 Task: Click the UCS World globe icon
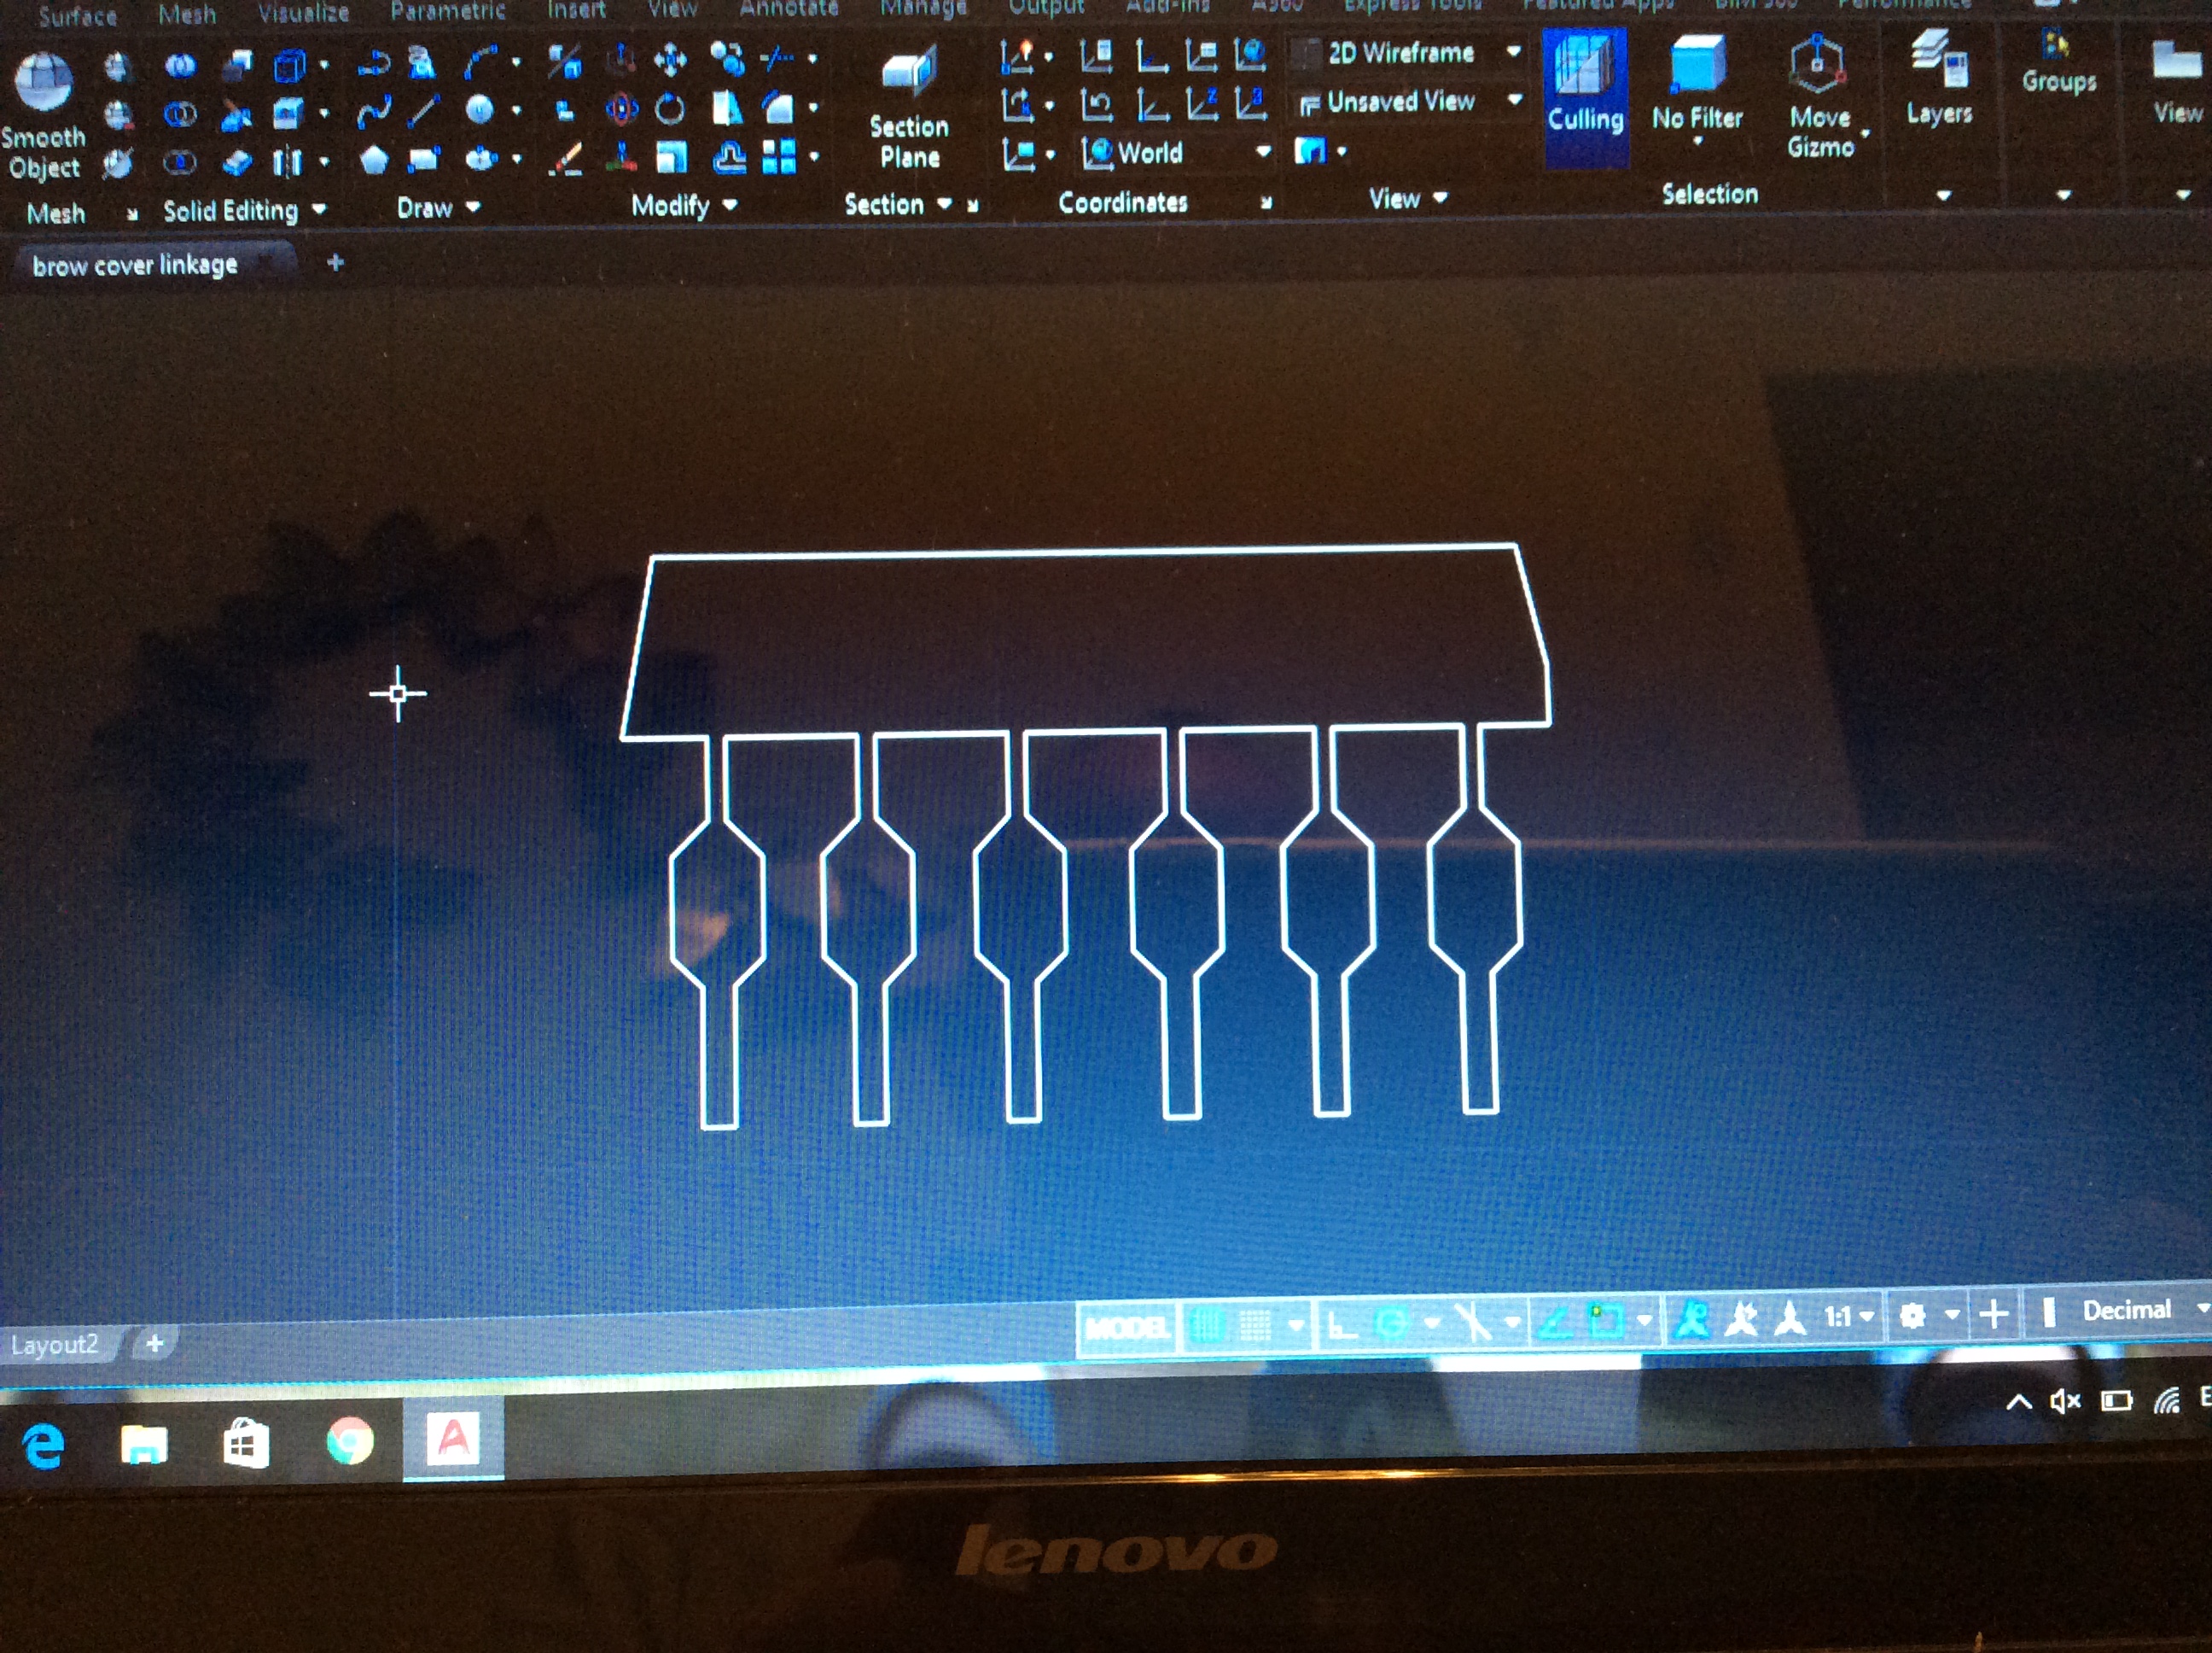1251,54
